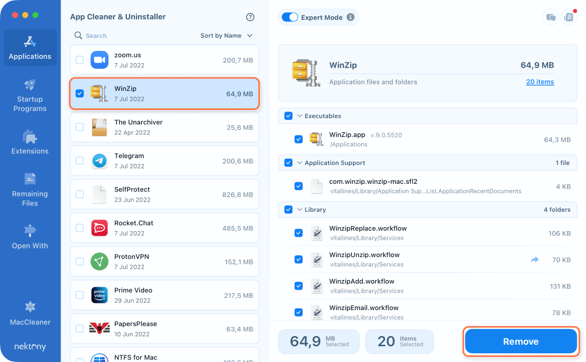Collapse the Executables section
The height and width of the screenshot is (362, 586).
(x=299, y=116)
